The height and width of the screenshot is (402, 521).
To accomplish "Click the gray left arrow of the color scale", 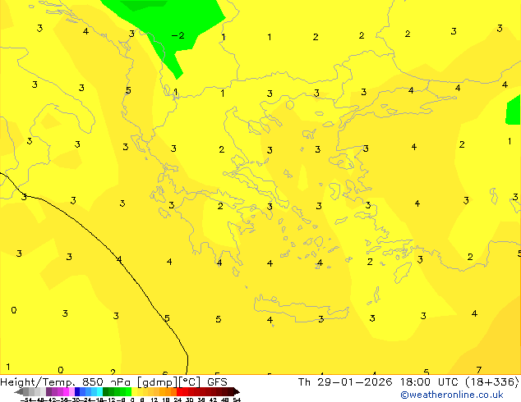I will [19, 392].
